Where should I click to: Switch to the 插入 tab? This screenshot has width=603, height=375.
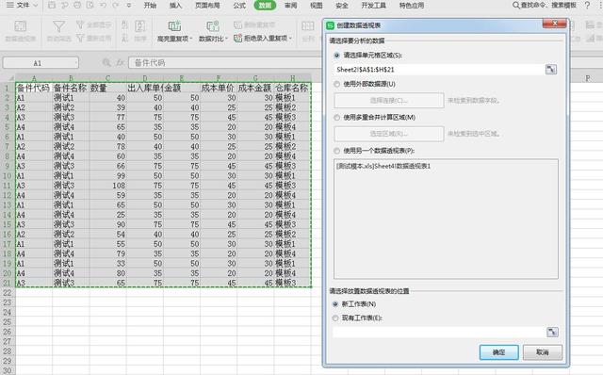[175, 6]
